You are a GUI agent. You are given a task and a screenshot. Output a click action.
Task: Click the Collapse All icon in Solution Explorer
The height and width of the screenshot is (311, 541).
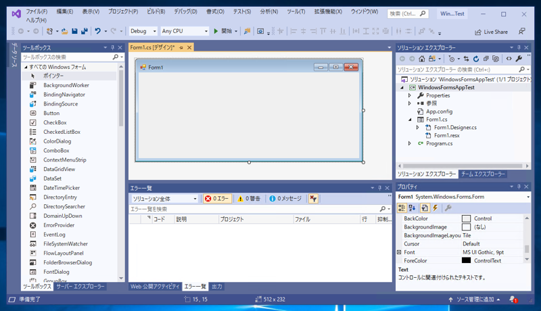[x=486, y=59]
